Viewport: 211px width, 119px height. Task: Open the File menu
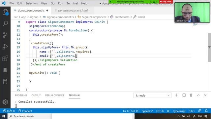pos(12,3)
